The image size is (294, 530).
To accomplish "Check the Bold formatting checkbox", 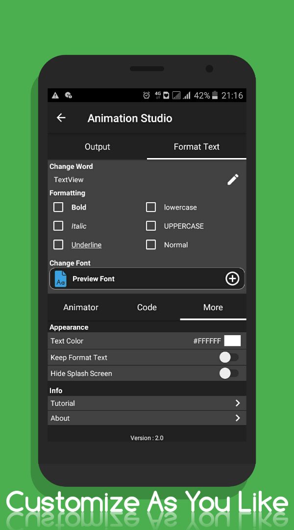I will (x=58, y=207).
